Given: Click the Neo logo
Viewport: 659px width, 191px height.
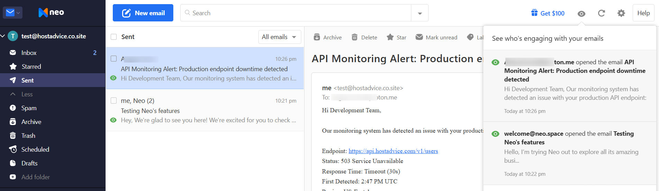Looking at the screenshot, I should coord(51,12).
